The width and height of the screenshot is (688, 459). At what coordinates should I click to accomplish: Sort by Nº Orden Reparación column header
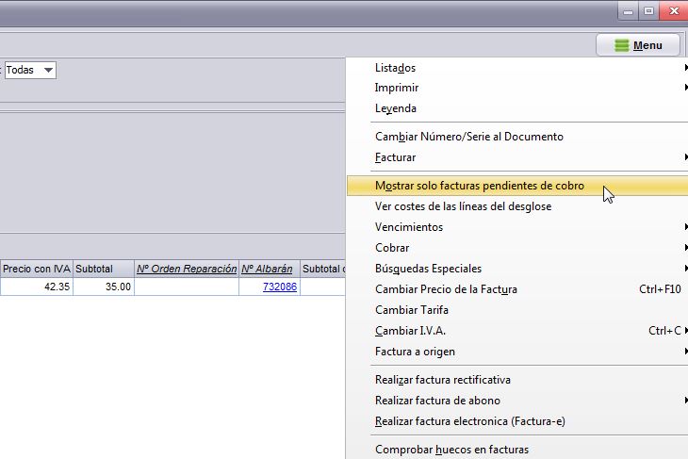[x=187, y=269]
